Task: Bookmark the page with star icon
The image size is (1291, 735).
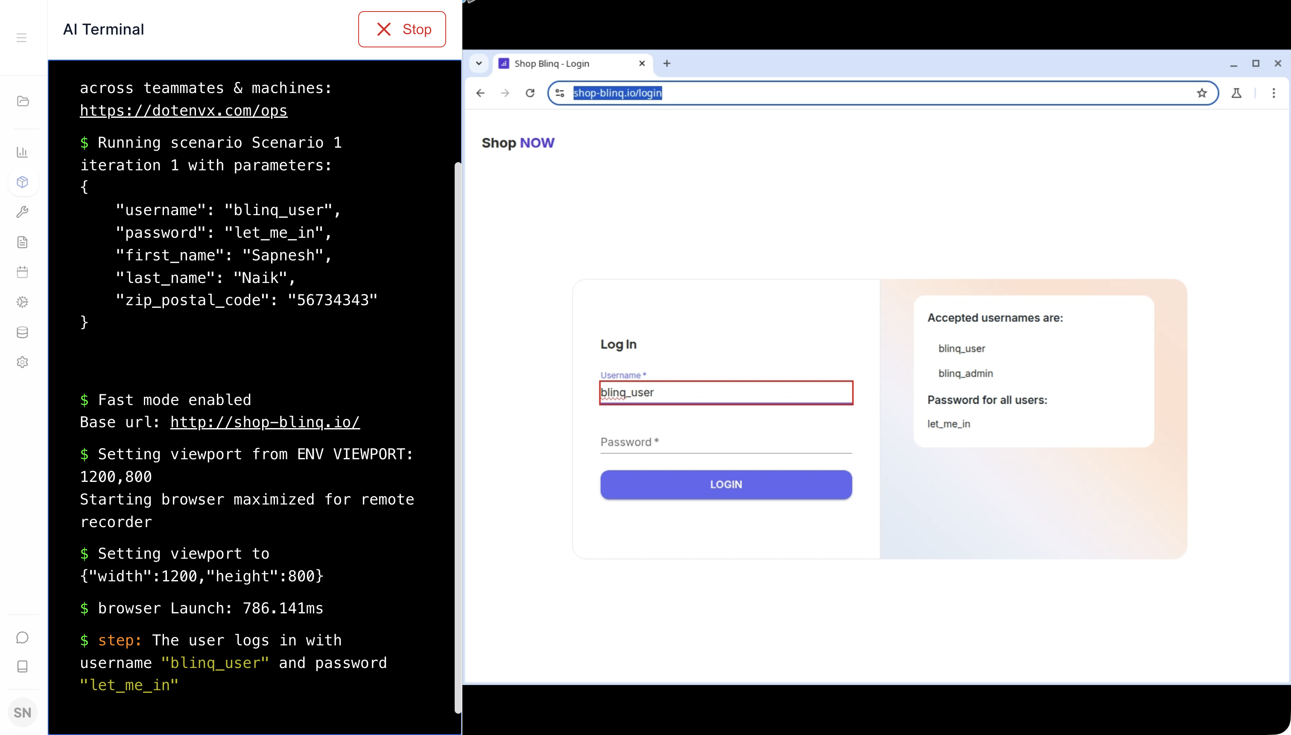Action: click(x=1202, y=93)
